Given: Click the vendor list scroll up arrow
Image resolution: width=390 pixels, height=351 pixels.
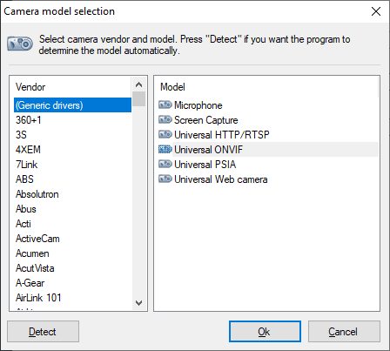Looking at the screenshot, I should pos(139,84).
